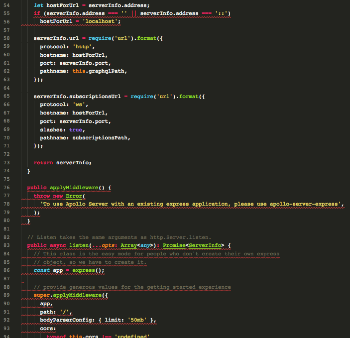Screen dimensions: 350x338
Task: Click the 'provide generous values' comment
Action: (x=132, y=287)
